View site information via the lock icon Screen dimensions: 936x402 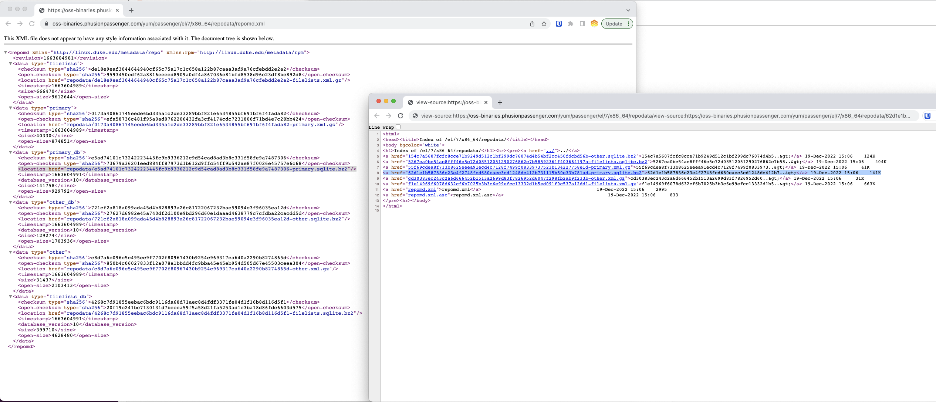pyautogui.click(x=47, y=23)
